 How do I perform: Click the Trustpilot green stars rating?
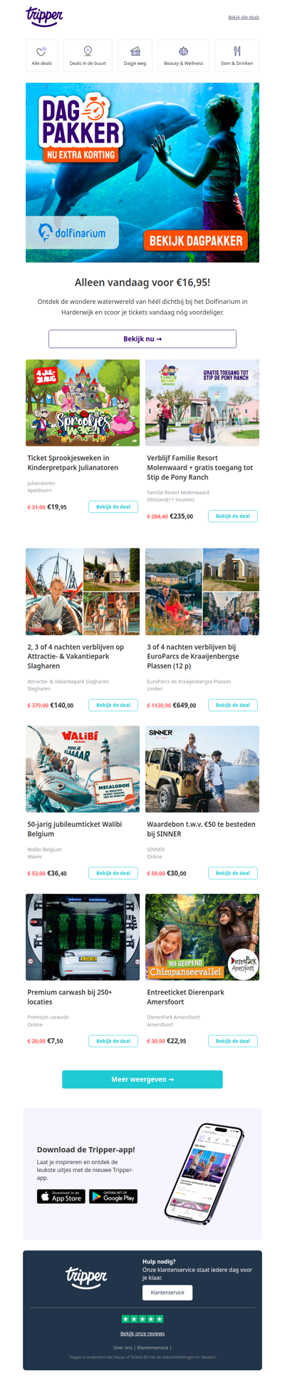(x=142, y=1319)
